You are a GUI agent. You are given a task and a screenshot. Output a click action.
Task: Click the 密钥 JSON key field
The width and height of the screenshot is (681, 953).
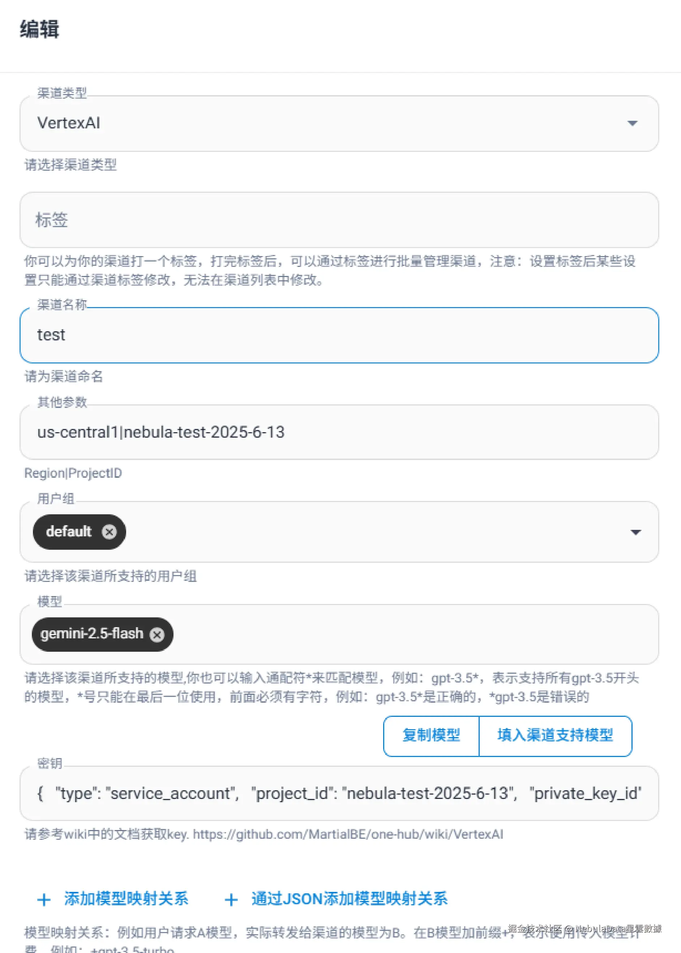pos(339,793)
